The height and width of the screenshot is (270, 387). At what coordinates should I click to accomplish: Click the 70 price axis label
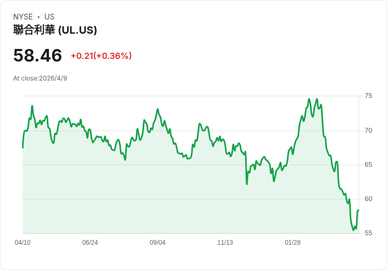tap(368, 131)
